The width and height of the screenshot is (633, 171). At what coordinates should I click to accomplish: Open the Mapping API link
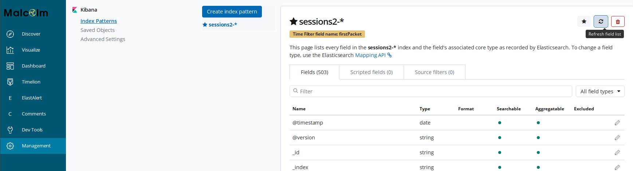point(370,55)
